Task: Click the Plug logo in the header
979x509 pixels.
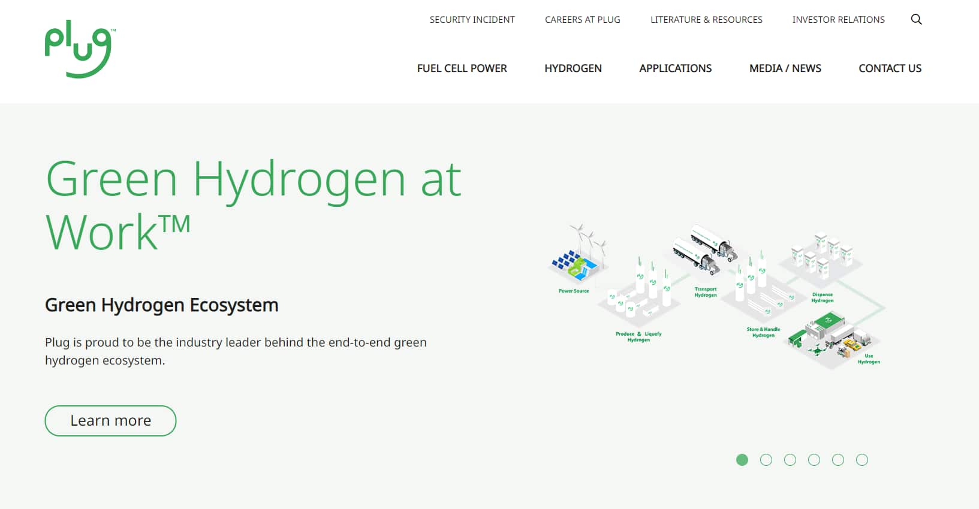Action: [79, 50]
